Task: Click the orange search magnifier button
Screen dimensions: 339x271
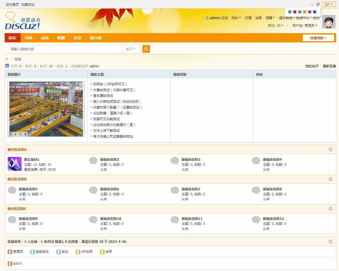Action: (x=146, y=49)
